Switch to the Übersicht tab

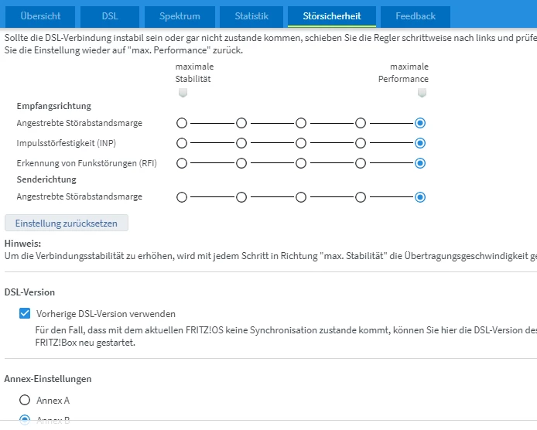[x=40, y=16]
